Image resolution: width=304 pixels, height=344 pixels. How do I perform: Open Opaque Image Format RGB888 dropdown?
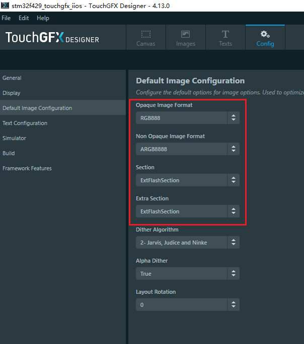click(x=188, y=118)
